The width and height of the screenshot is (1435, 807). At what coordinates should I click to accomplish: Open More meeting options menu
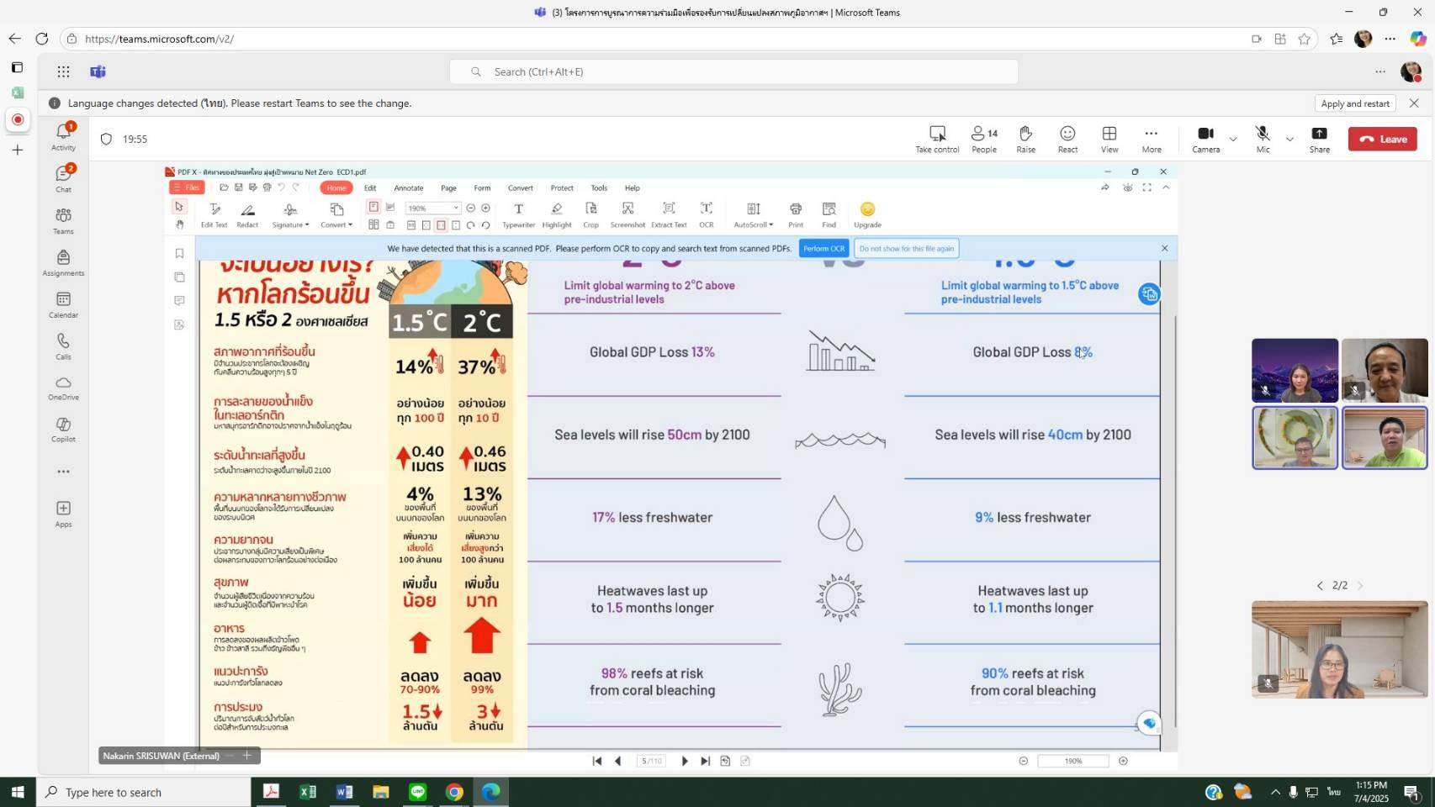(1151, 139)
